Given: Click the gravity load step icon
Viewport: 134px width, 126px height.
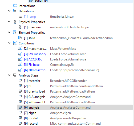Looking at the screenshot, I should pos(20,91).
